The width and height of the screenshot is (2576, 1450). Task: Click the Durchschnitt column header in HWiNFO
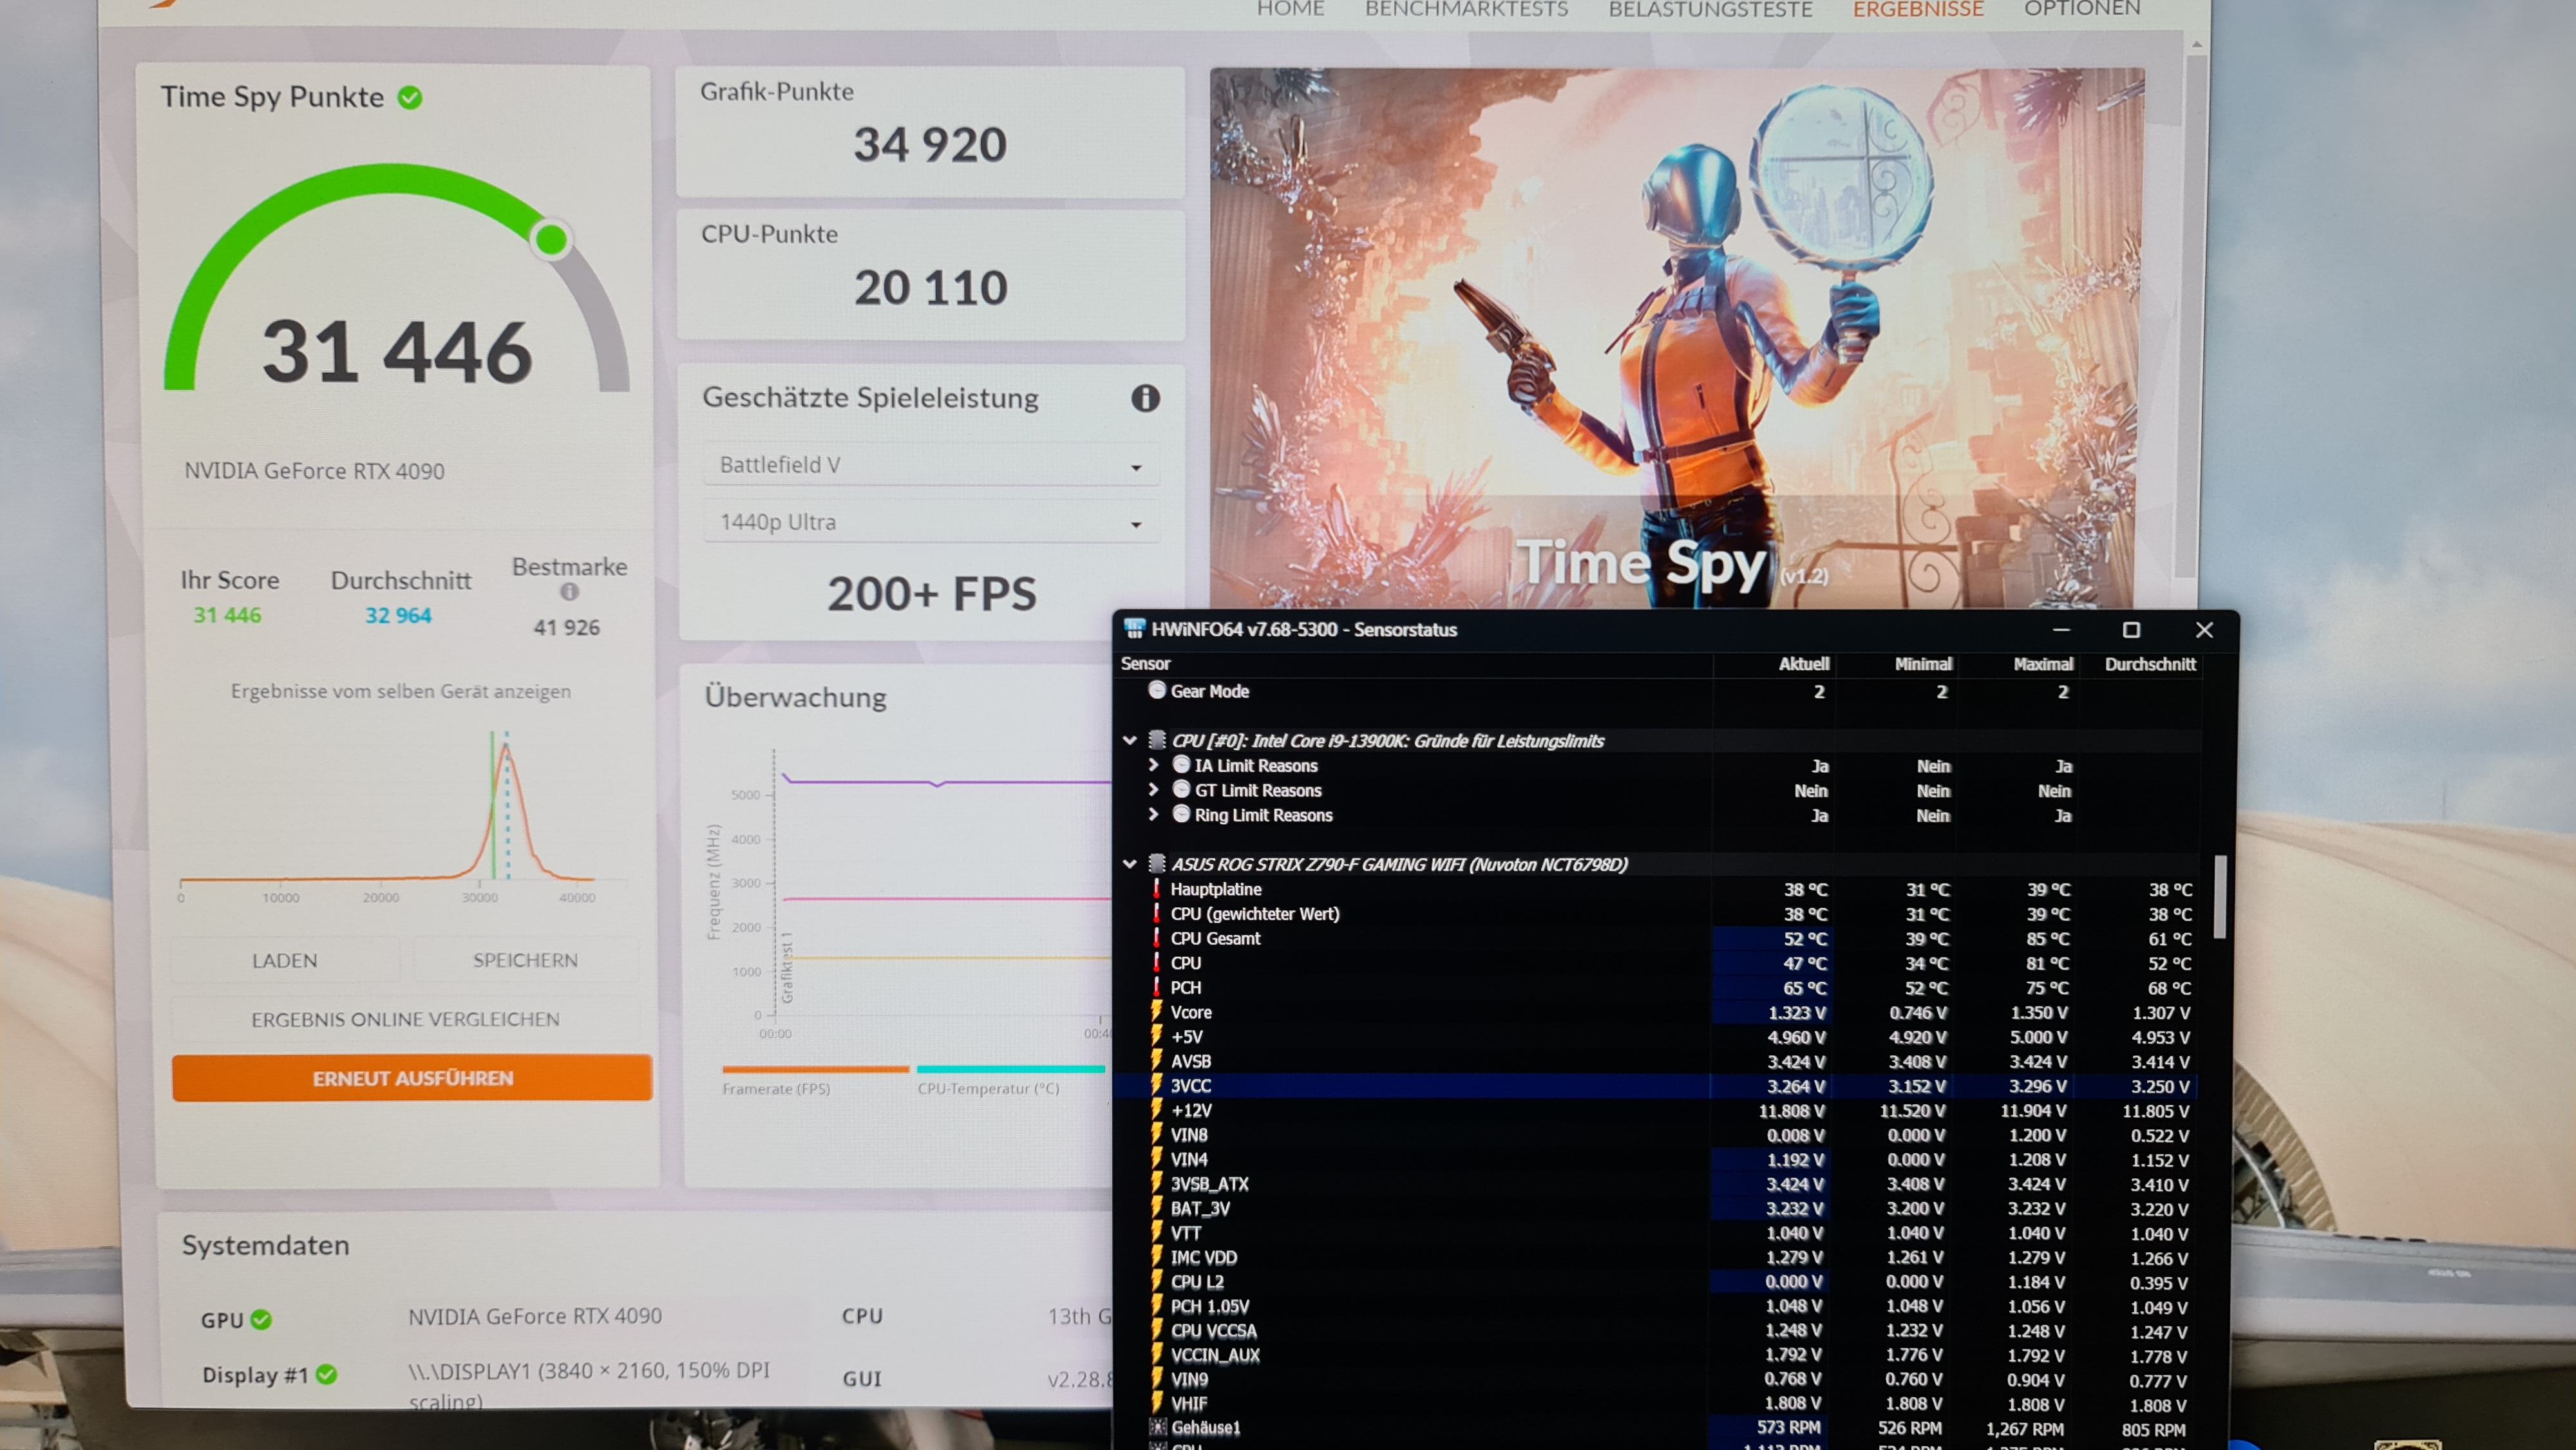[x=2150, y=664]
